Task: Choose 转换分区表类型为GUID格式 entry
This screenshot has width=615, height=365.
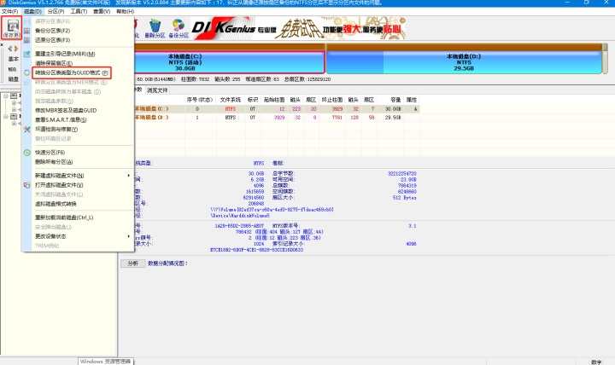Action: 72,72
